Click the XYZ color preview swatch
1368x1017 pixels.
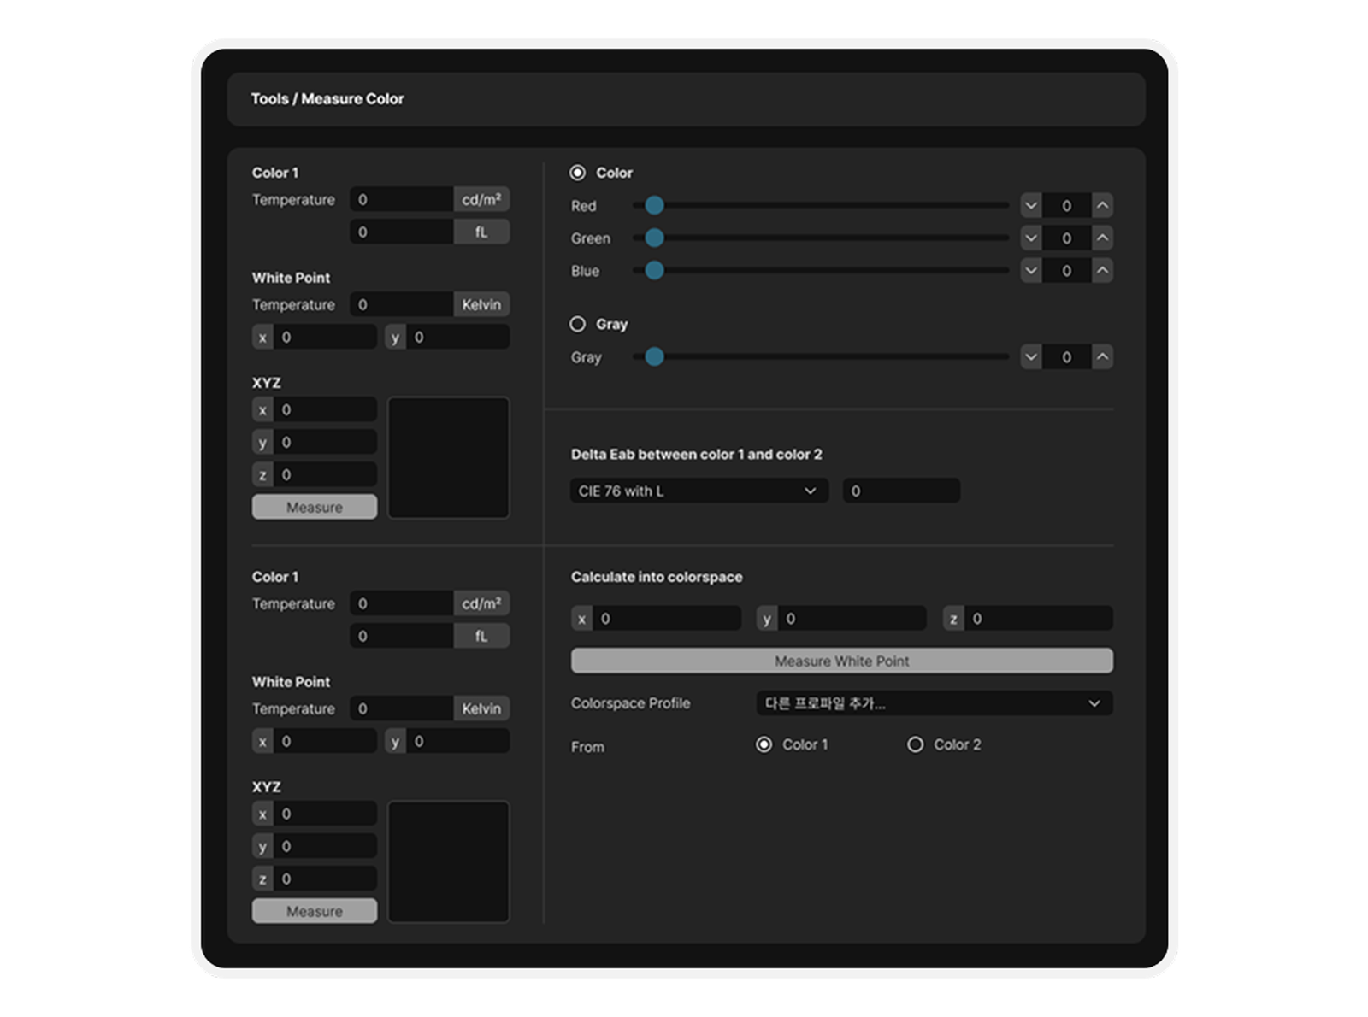[x=449, y=459]
